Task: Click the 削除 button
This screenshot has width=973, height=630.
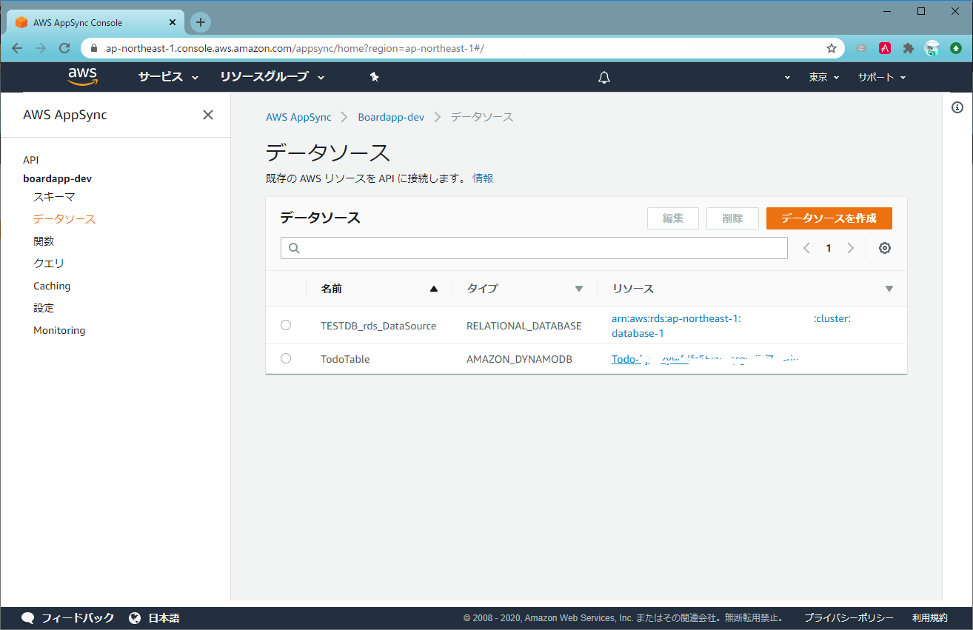Action: coord(732,218)
